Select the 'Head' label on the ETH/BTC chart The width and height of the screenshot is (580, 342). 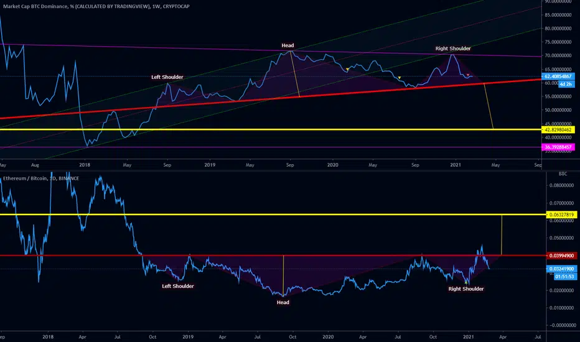(x=283, y=302)
